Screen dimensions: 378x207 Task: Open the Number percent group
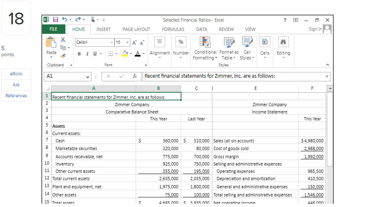point(181,47)
